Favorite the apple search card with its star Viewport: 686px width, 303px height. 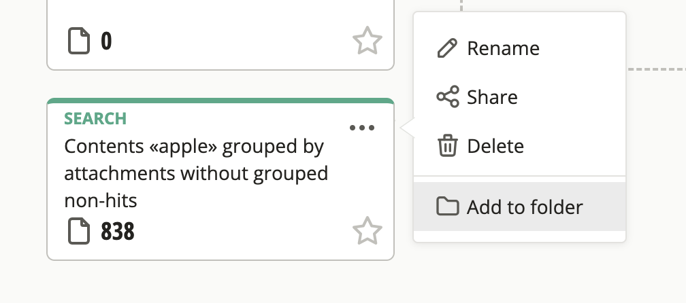[x=367, y=230]
